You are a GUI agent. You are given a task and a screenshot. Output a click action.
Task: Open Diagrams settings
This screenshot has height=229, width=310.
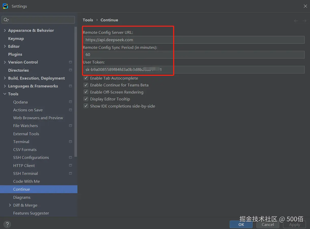(x=22, y=197)
